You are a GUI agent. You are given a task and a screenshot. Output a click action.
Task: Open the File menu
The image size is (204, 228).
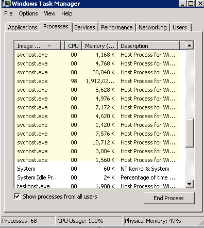[x=8, y=13]
